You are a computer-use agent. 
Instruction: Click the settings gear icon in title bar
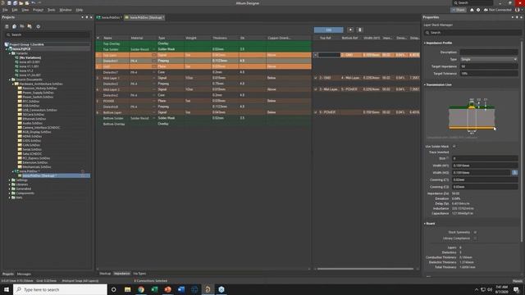pyautogui.click(x=478, y=10)
